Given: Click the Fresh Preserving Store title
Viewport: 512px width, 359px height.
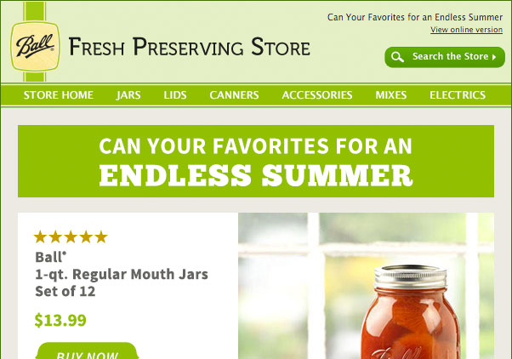Looking at the screenshot, I should point(190,47).
